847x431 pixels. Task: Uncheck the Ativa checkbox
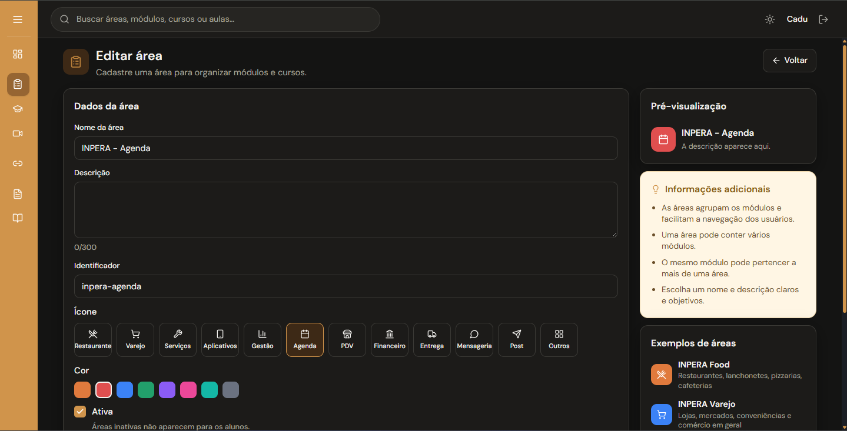(80, 412)
